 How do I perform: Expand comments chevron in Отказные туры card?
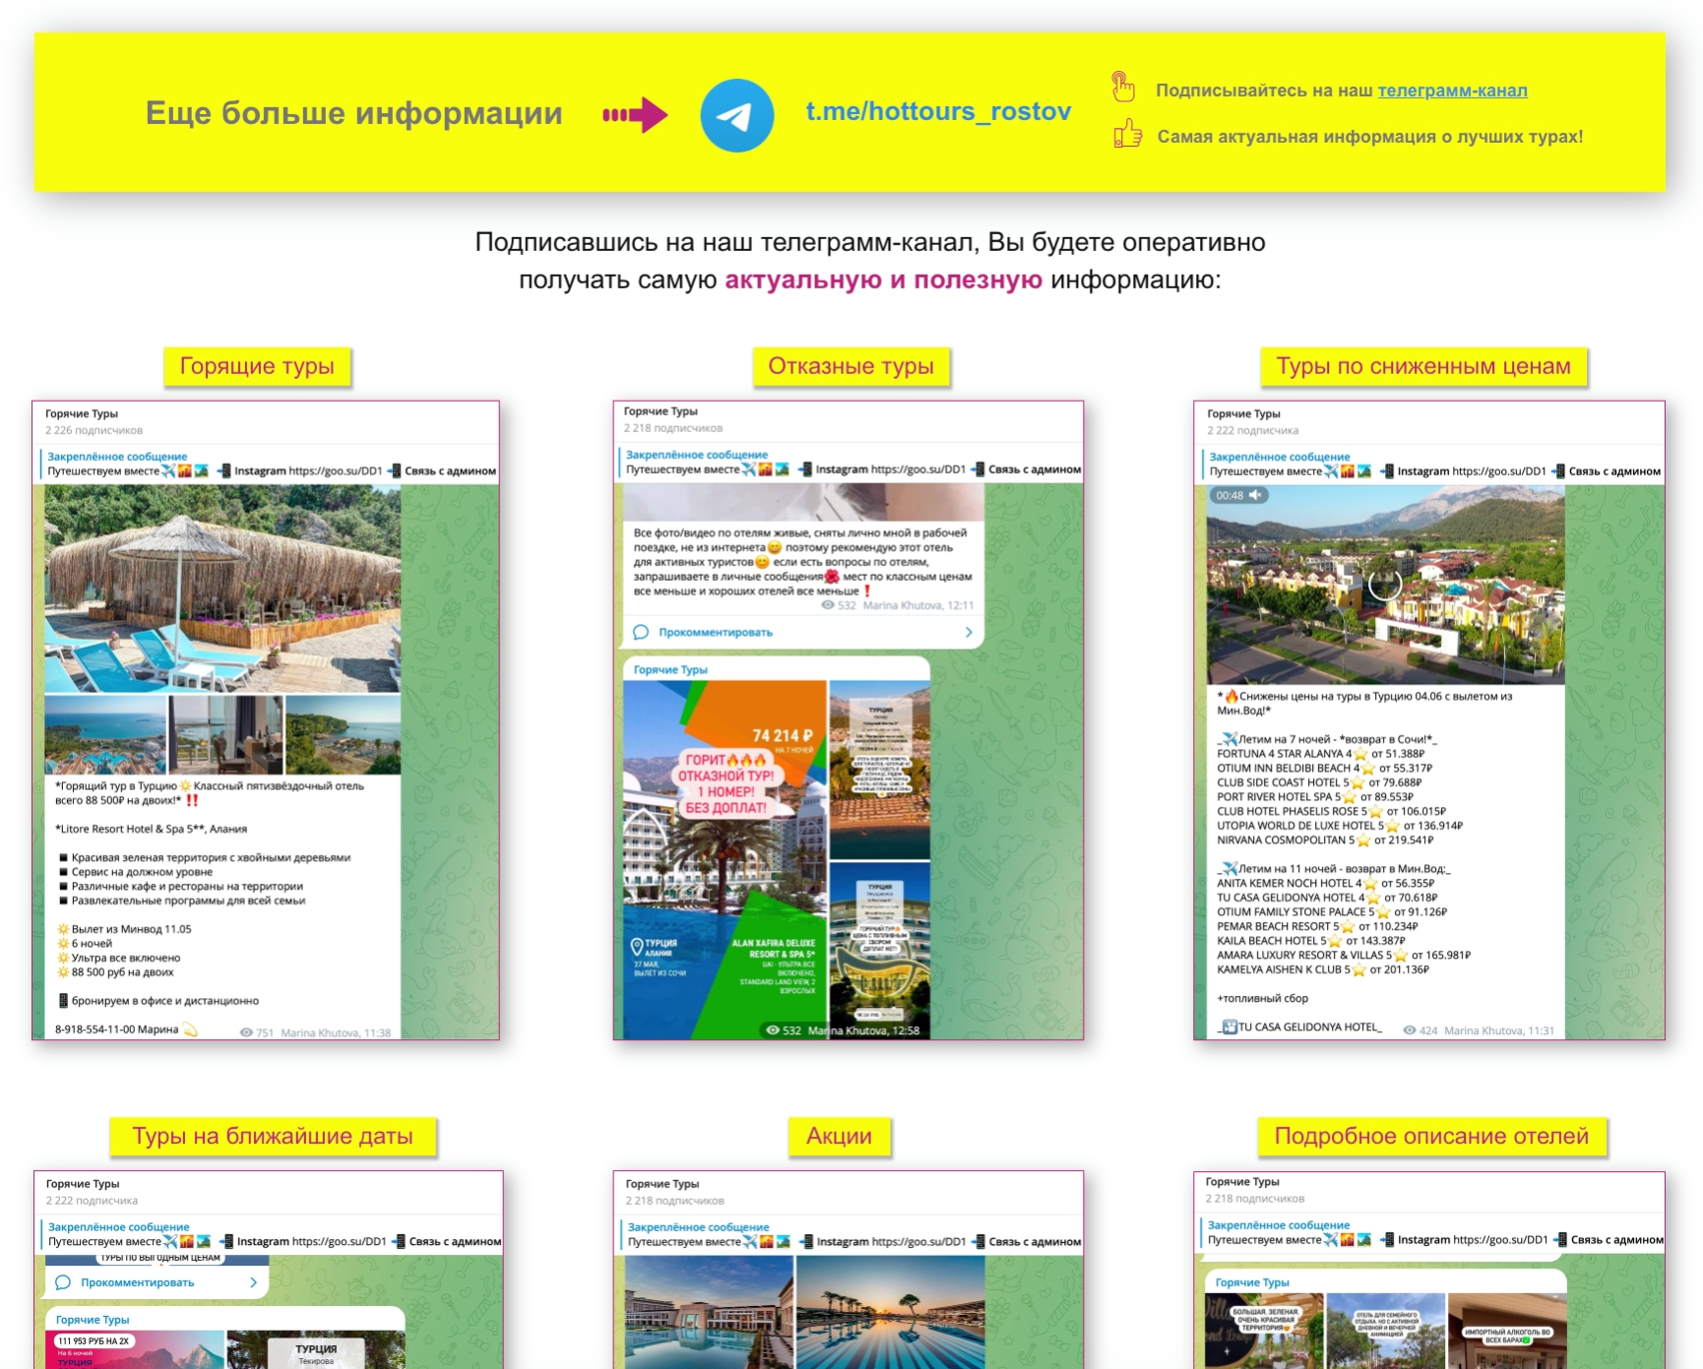click(969, 632)
